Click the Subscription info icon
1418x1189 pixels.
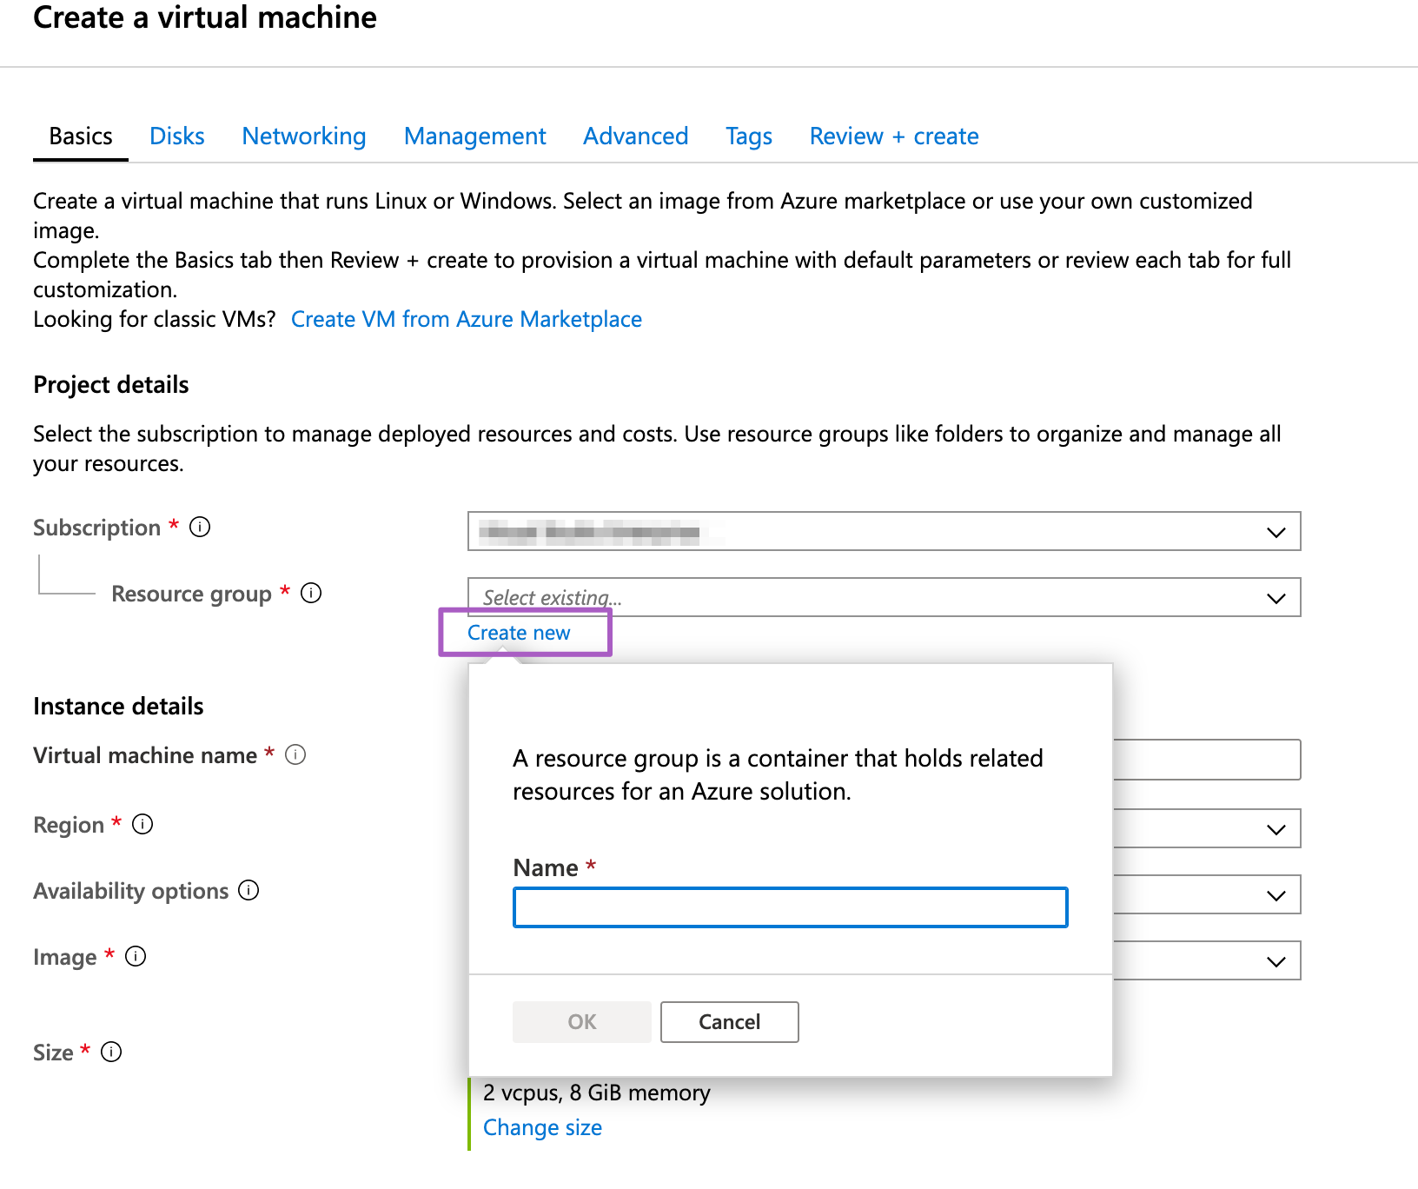point(200,528)
